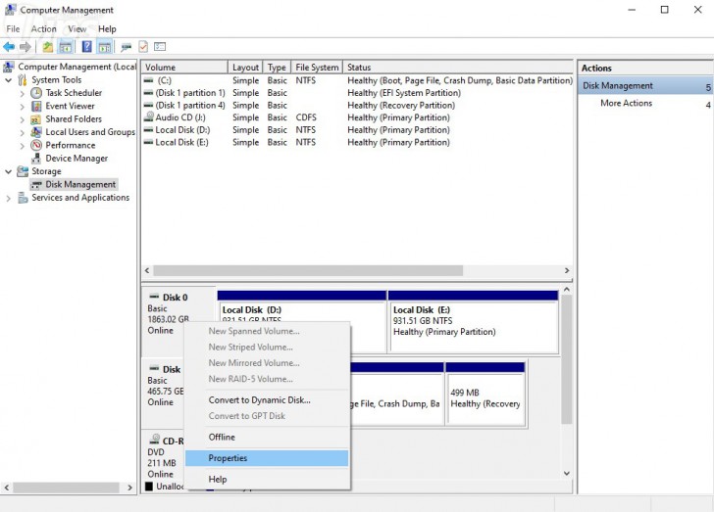
Task: Click Event Viewer icon in tree
Action: (x=36, y=106)
